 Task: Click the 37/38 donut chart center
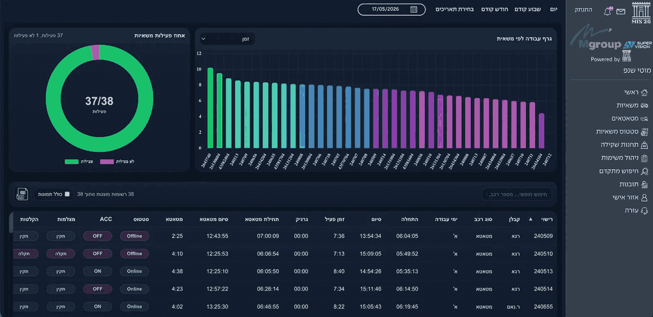tap(99, 102)
